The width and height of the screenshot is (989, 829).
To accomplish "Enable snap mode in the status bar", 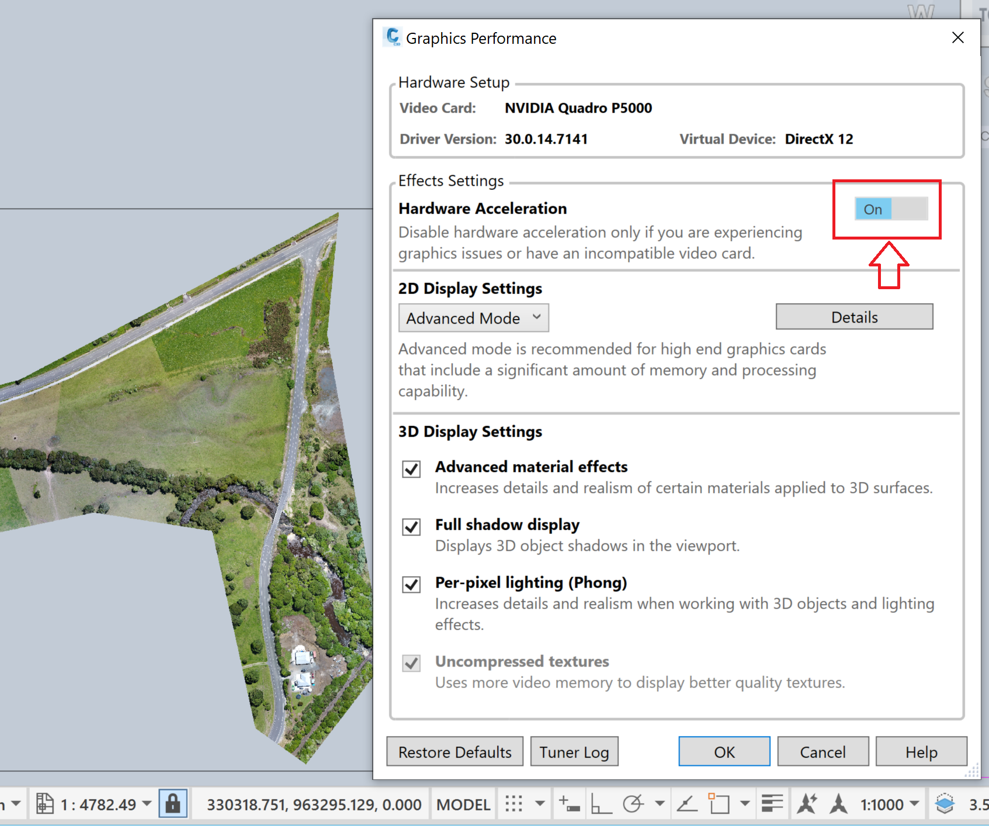I will click(x=568, y=803).
